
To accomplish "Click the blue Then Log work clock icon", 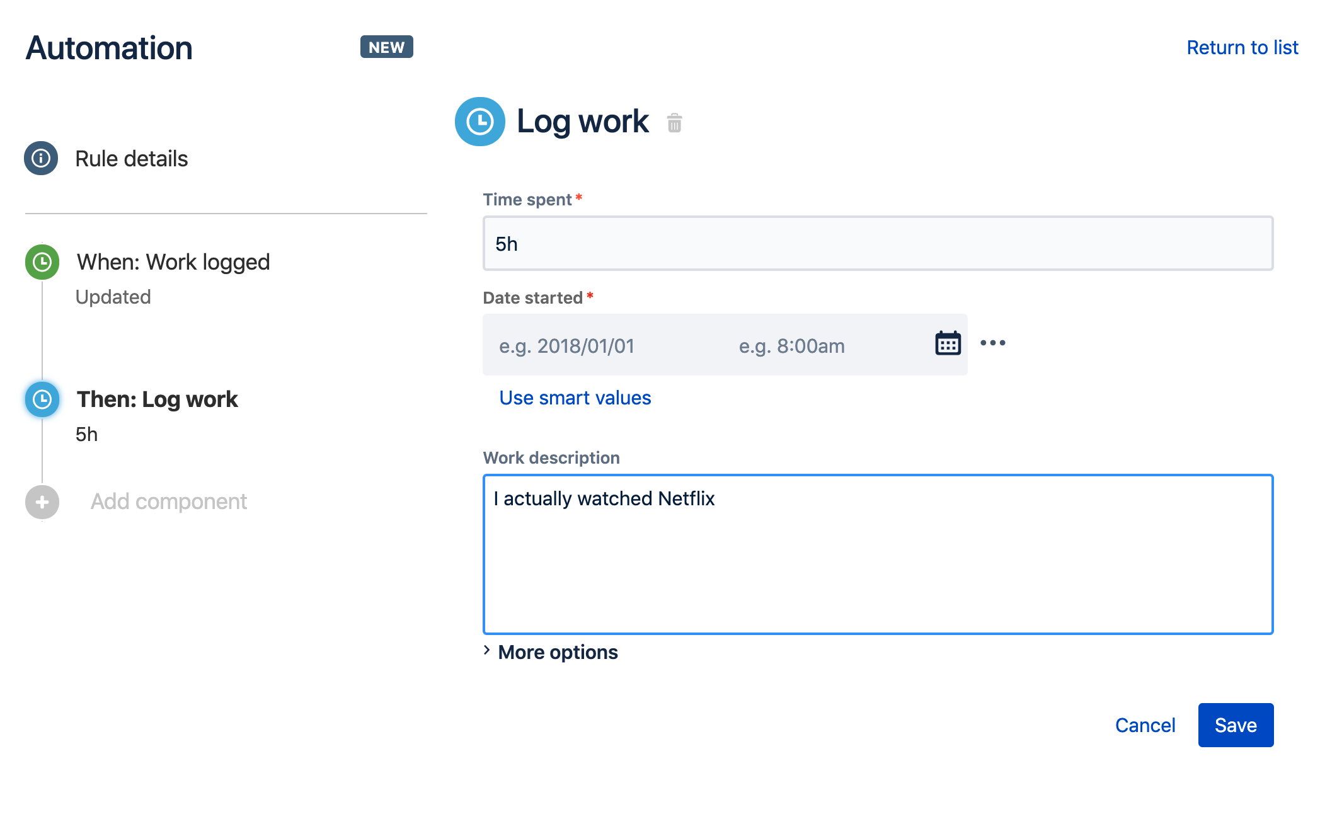I will point(42,399).
